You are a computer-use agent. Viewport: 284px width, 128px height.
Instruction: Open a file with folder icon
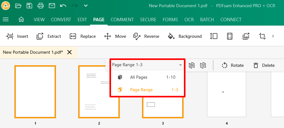coord(18,6)
